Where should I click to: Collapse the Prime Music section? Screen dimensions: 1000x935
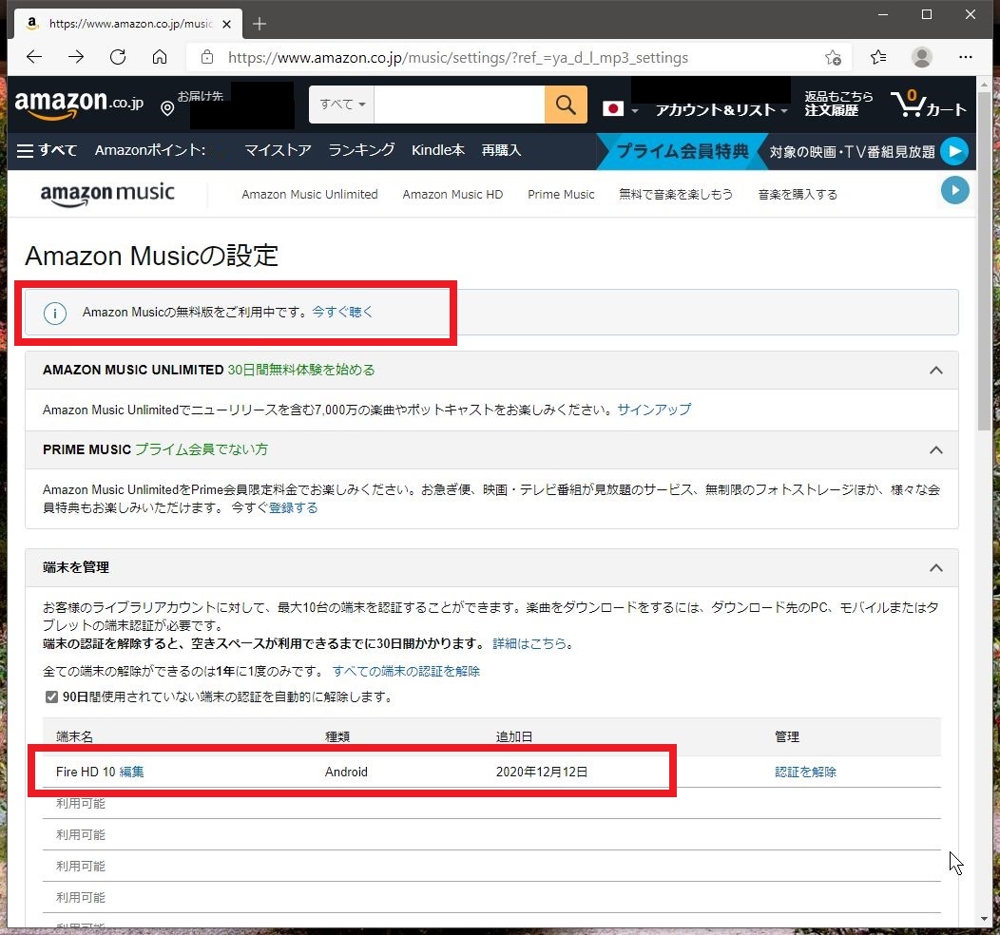pyautogui.click(x=935, y=450)
